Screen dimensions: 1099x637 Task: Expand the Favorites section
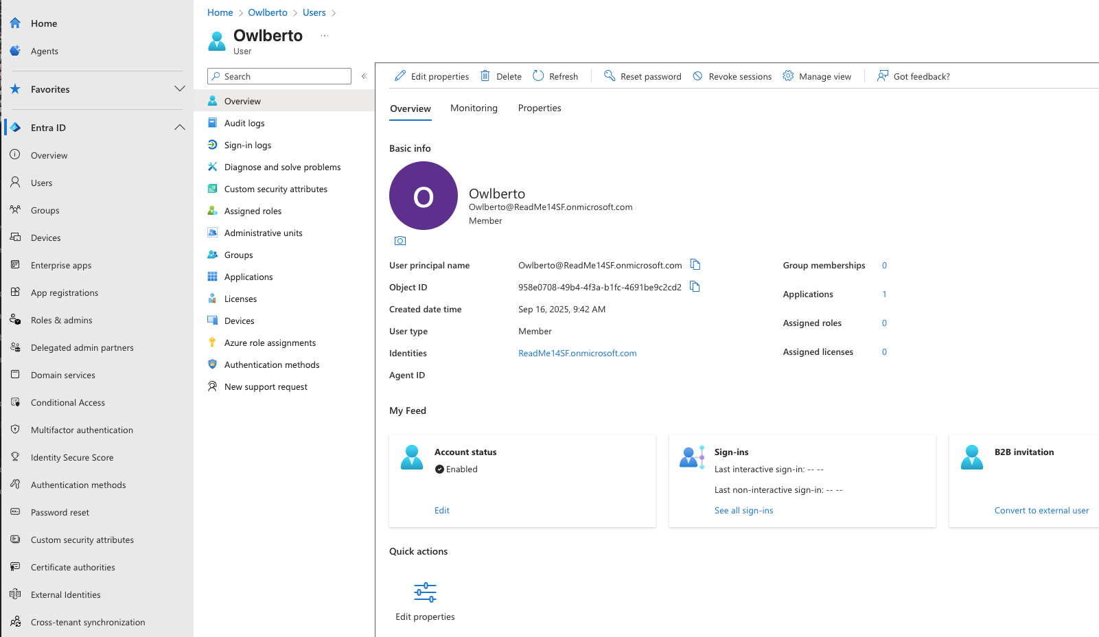coord(180,89)
